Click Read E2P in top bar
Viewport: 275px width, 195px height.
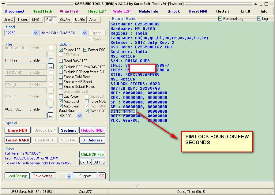[x=97, y=11]
